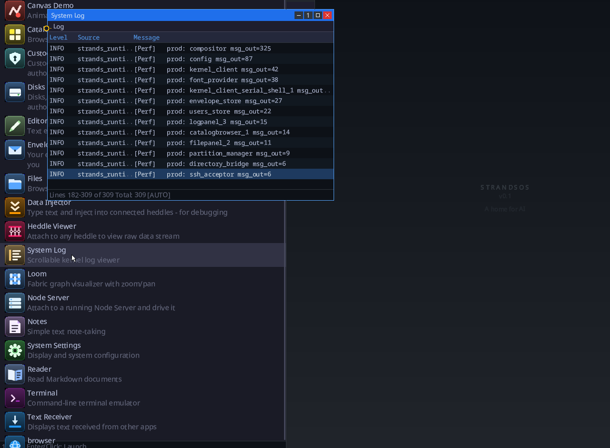Select the logpanel_3 msg_out=15 log row
The height and width of the screenshot is (448, 610).
[x=191, y=122]
